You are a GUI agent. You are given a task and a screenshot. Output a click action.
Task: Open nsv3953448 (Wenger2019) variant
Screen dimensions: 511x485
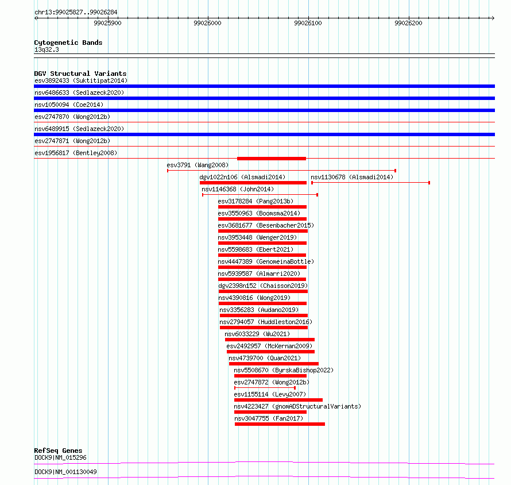tap(257, 237)
